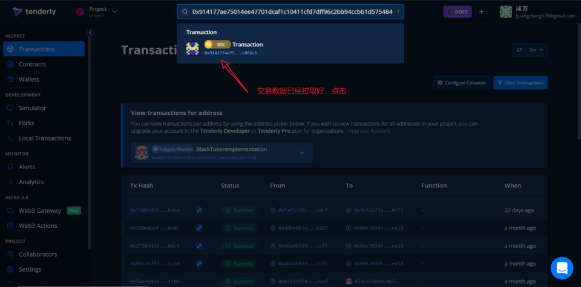Viewport: 581px width, 287px height.
Task: Click the Wallets icon
Action: pyautogui.click(x=11, y=79)
